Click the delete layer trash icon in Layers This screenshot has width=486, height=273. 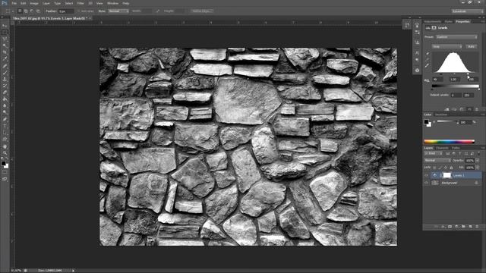[477, 227]
